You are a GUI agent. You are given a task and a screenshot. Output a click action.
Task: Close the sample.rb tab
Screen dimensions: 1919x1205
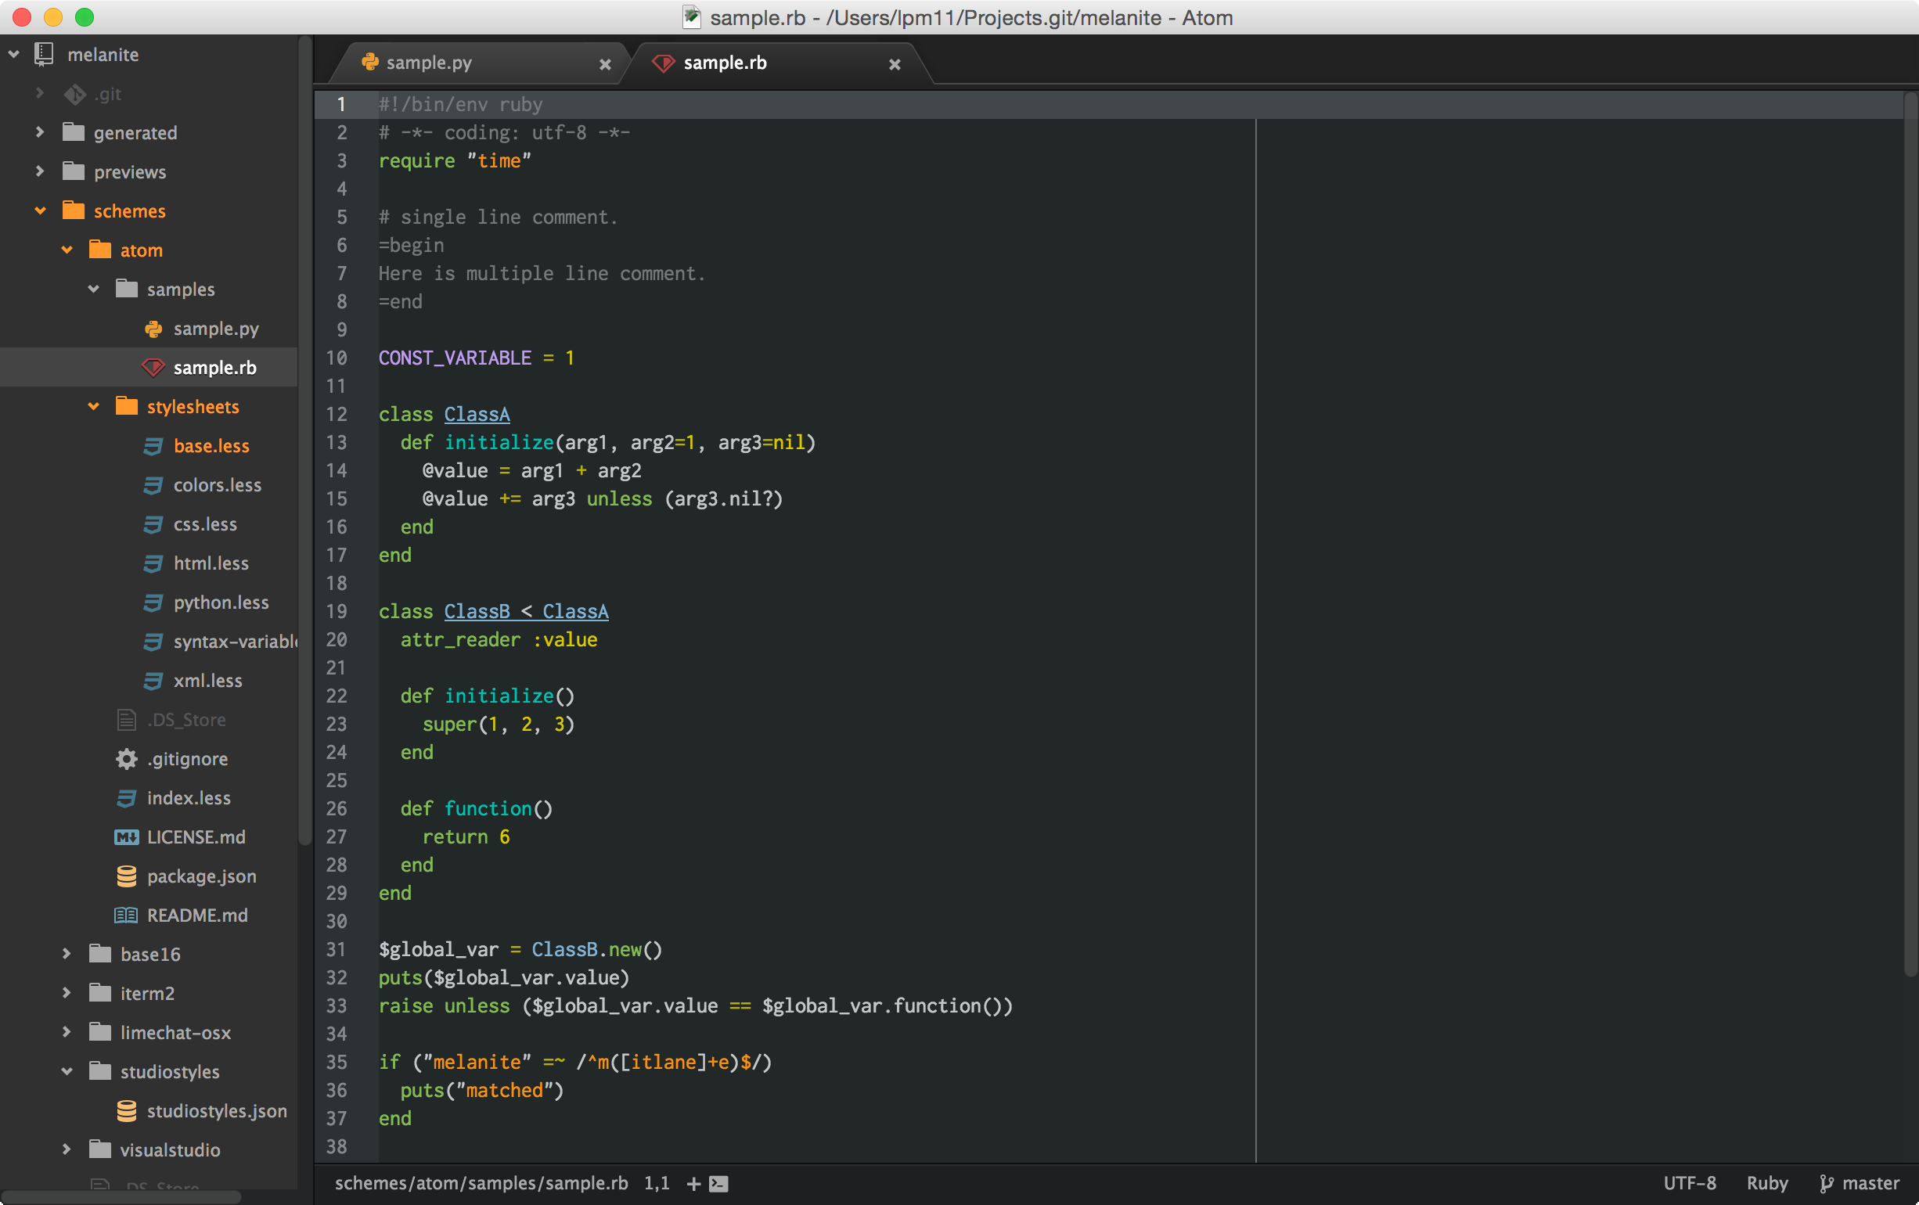click(895, 64)
